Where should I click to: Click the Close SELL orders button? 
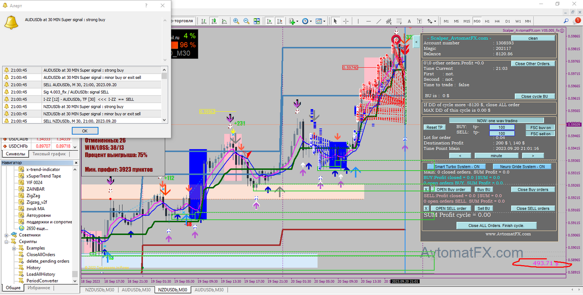[533, 208]
